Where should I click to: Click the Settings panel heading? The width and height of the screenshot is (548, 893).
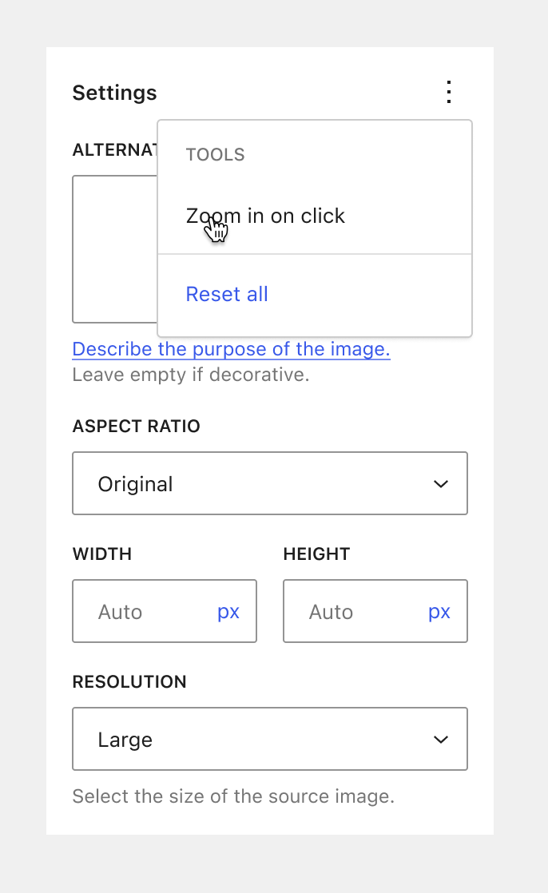(x=114, y=93)
